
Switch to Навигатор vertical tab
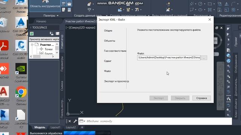point(62,42)
